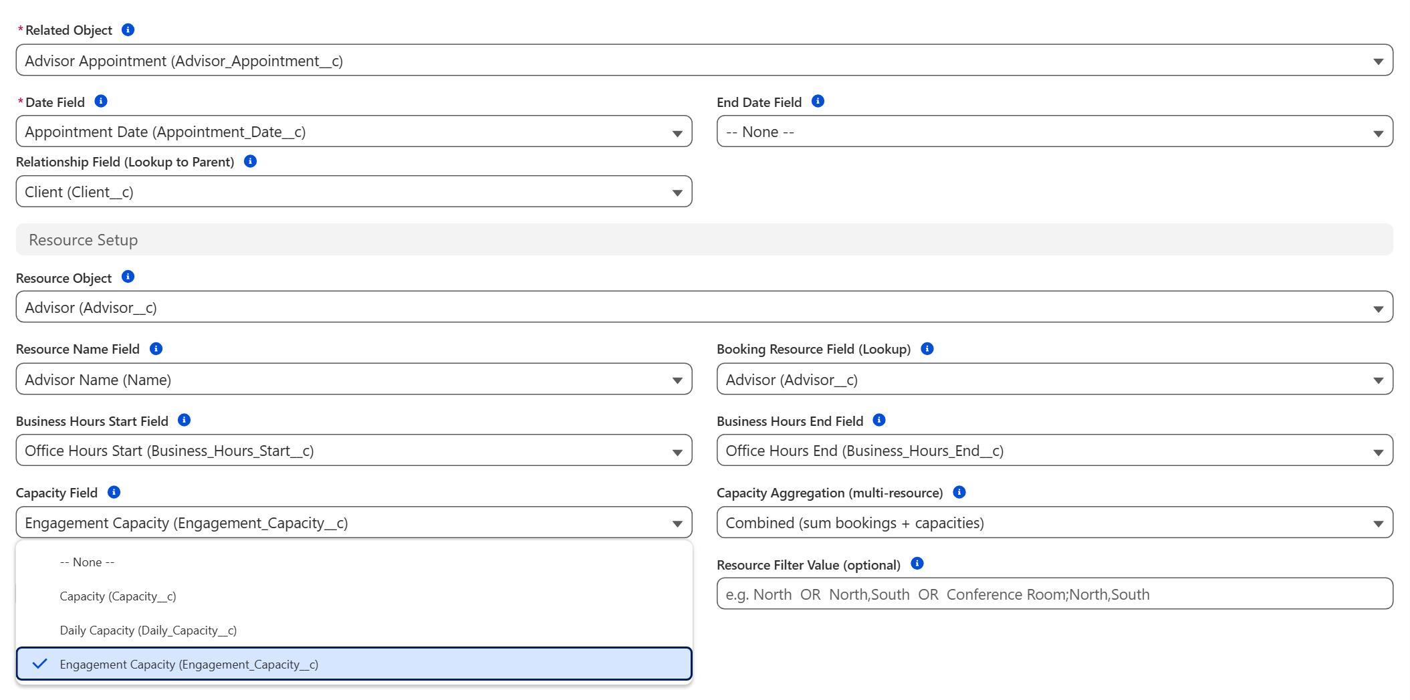
Task: Choose Capacity (Capacity__c) from the list
Action: tap(354, 596)
